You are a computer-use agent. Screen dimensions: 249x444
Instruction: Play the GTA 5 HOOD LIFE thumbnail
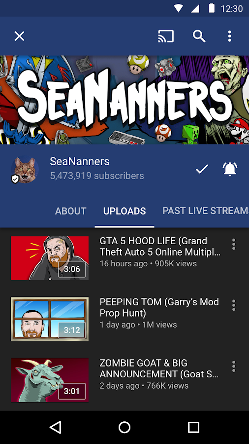[x=50, y=258]
